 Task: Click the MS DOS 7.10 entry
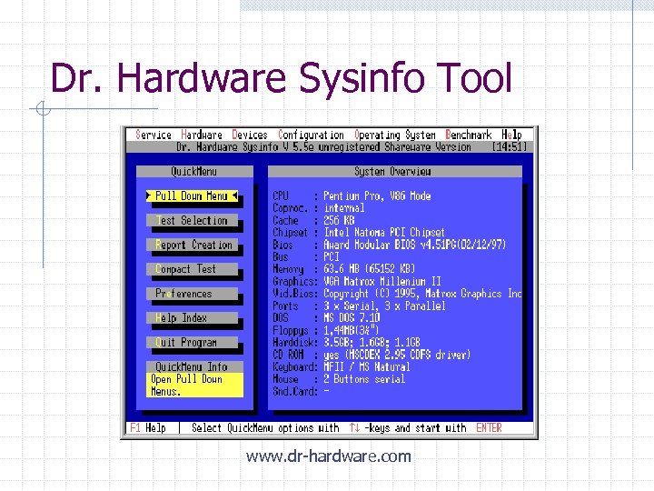(x=352, y=318)
